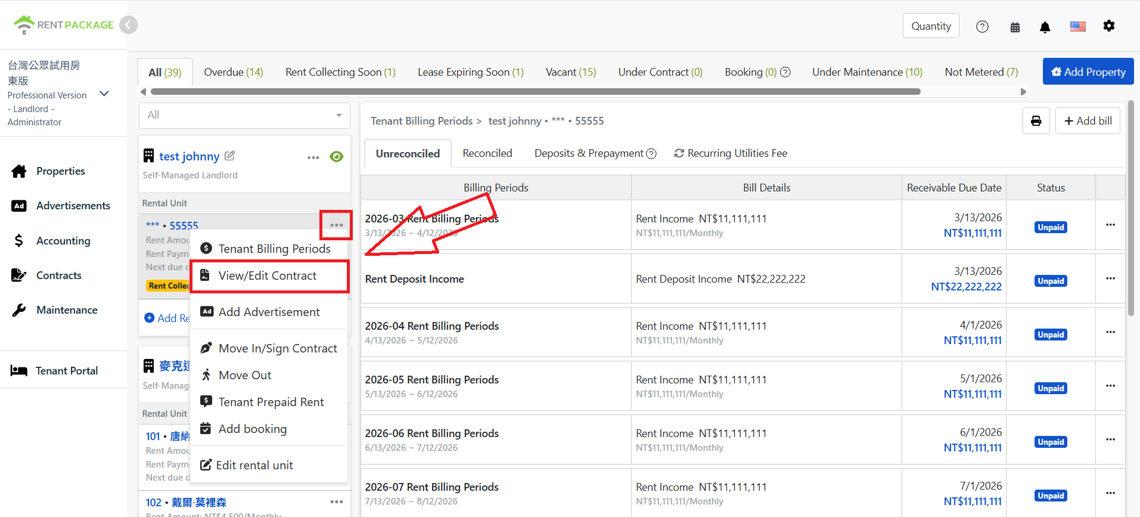The image size is (1140, 517).
Task: Click Add bill button
Action: pos(1088,121)
